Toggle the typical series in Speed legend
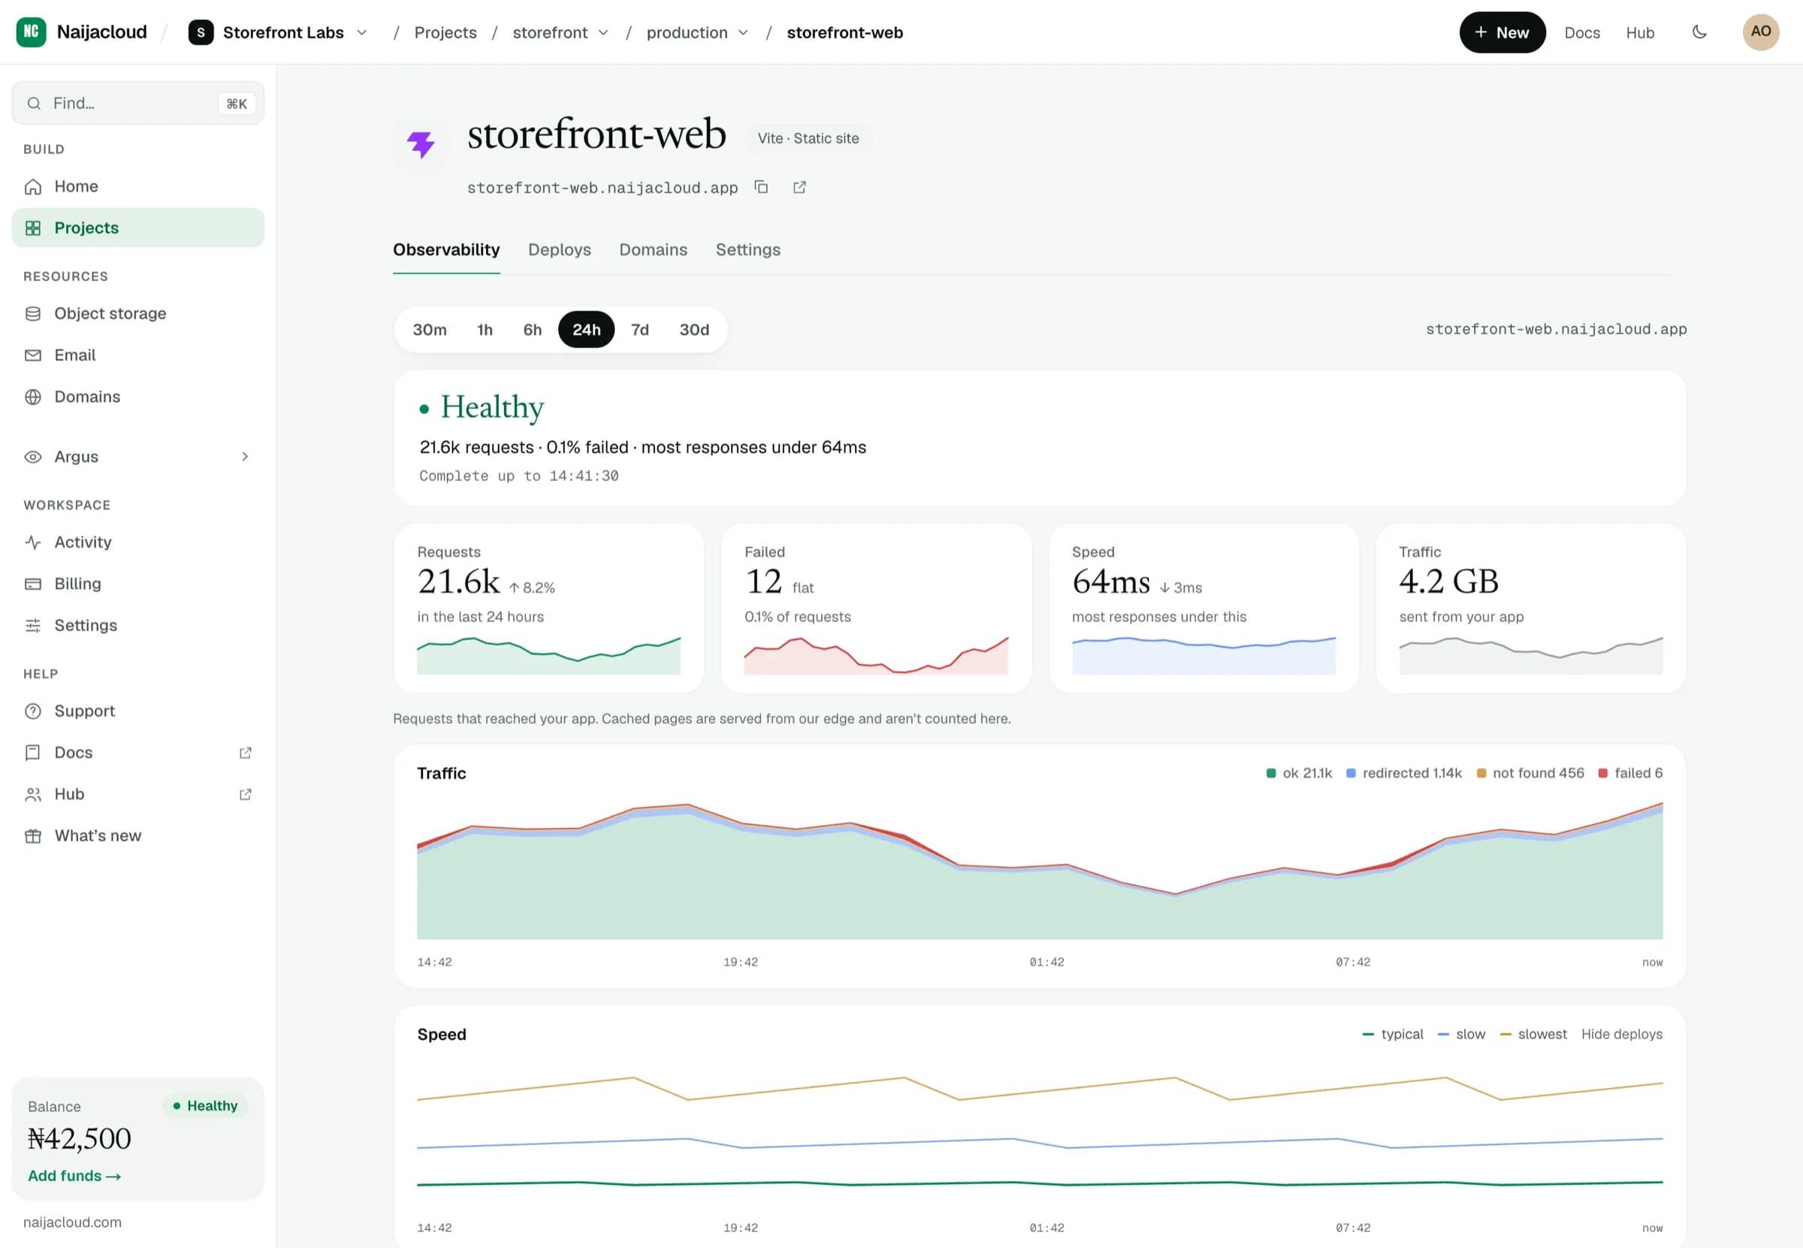Viewport: 1803px width, 1248px height. click(x=1393, y=1034)
